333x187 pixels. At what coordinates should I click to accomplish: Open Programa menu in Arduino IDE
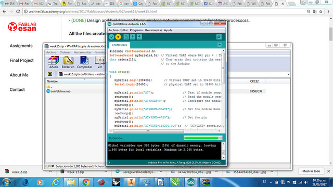click(136, 30)
